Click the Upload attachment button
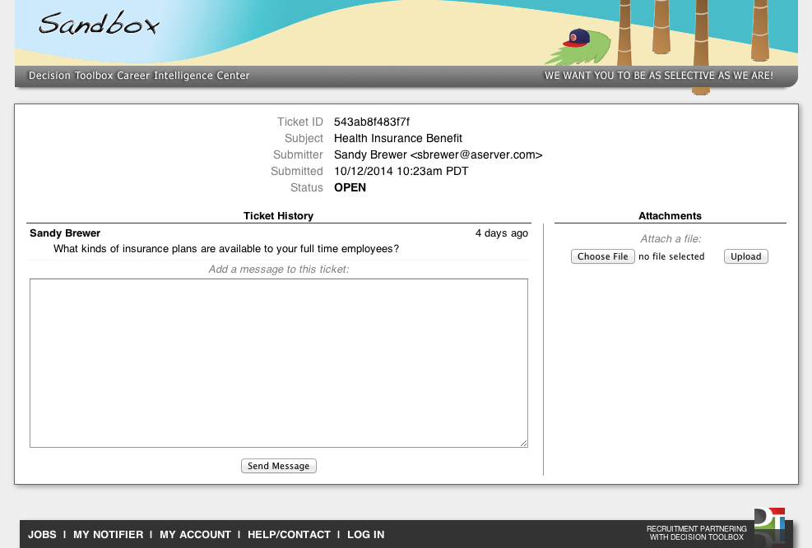Image resolution: width=812 pixels, height=548 pixels. (745, 256)
